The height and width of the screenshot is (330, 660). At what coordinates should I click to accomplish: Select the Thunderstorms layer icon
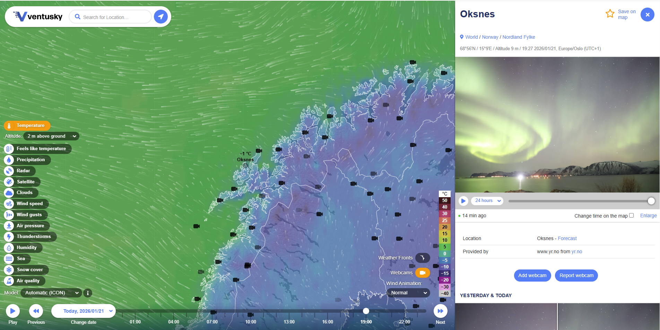click(x=9, y=237)
